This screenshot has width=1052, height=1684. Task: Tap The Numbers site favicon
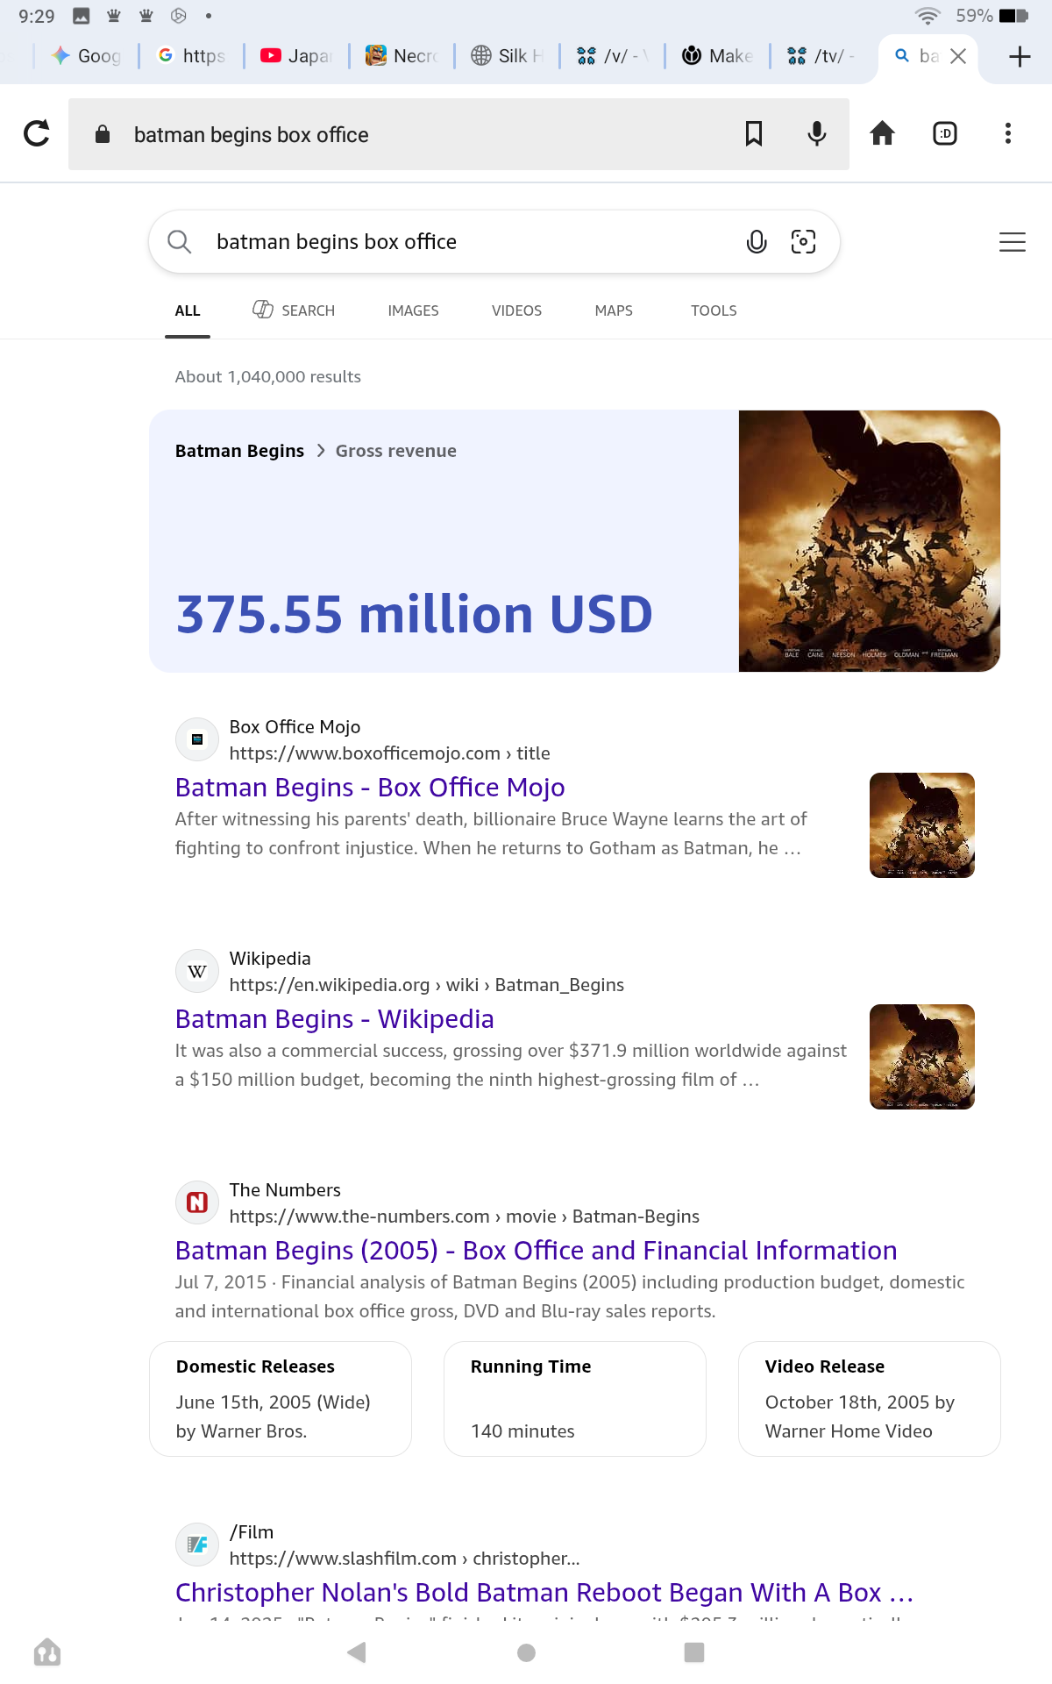197,1202
